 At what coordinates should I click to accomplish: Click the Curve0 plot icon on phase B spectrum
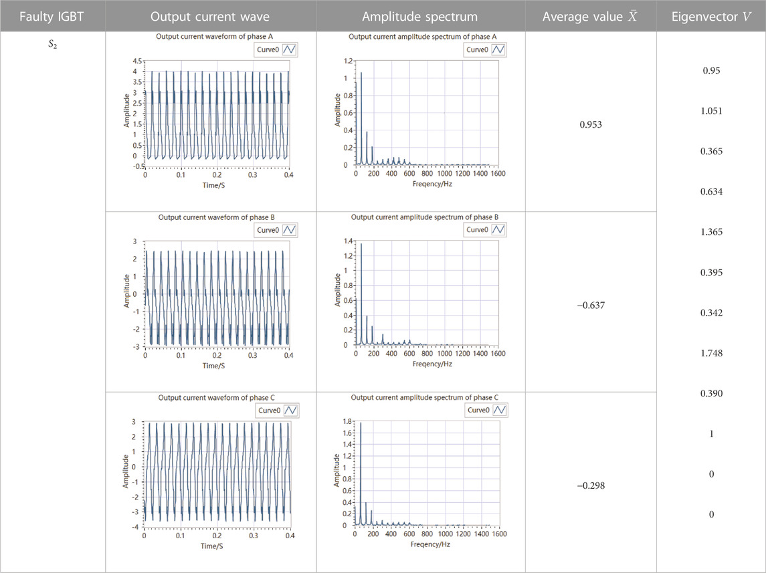tap(499, 229)
